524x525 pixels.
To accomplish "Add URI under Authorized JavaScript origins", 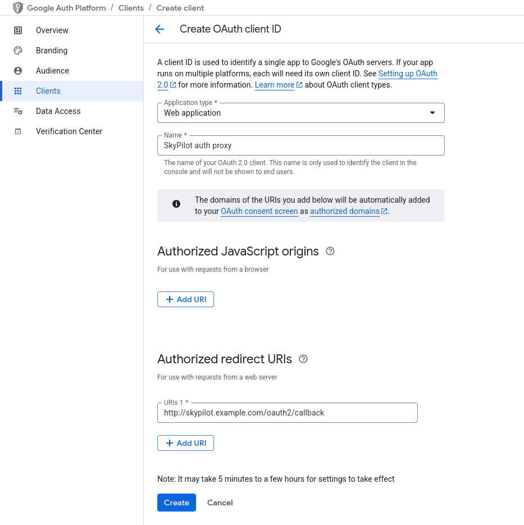I will tap(185, 299).
